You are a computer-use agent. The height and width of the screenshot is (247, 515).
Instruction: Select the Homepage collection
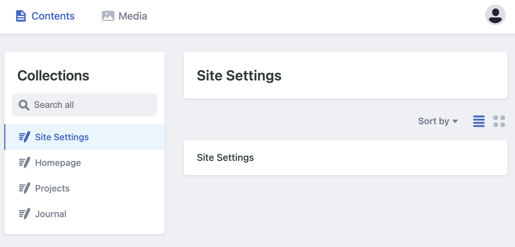pos(58,162)
